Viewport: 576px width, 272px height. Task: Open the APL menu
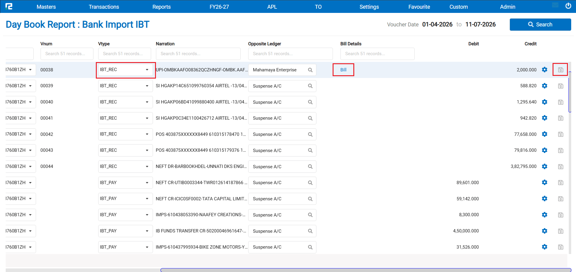tap(272, 7)
